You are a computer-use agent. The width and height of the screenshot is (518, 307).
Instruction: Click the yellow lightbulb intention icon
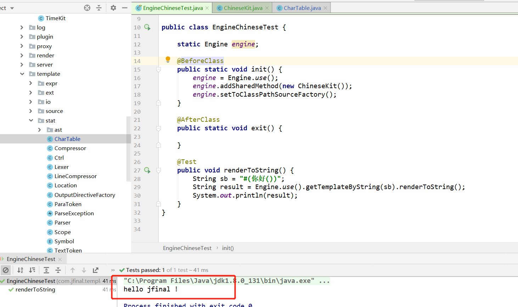point(168,60)
